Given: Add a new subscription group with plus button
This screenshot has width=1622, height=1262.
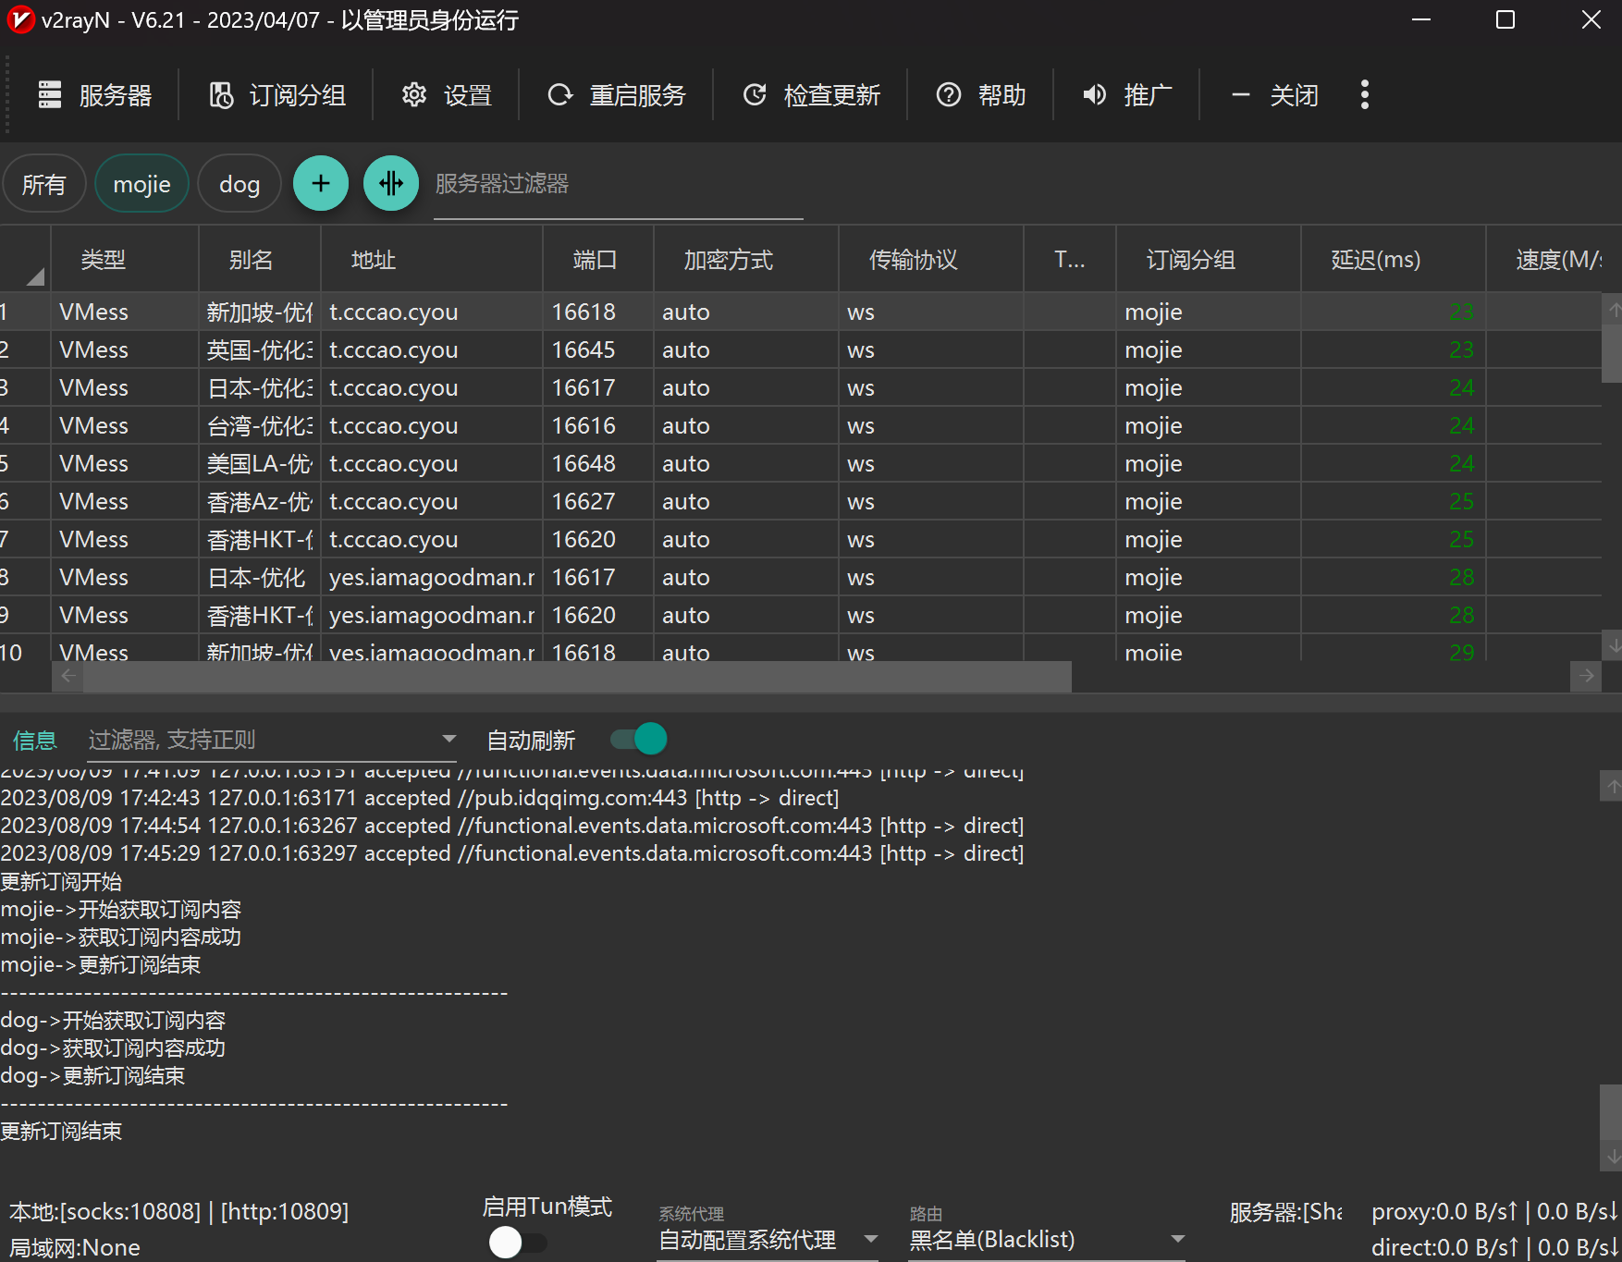Looking at the screenshot, I should tap(321, 184).
